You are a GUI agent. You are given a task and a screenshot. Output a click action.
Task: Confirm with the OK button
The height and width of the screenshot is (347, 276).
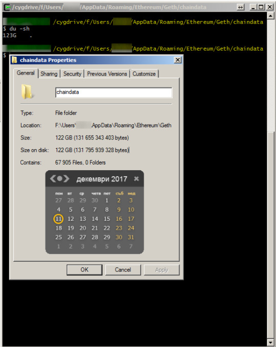pos(84,270)
